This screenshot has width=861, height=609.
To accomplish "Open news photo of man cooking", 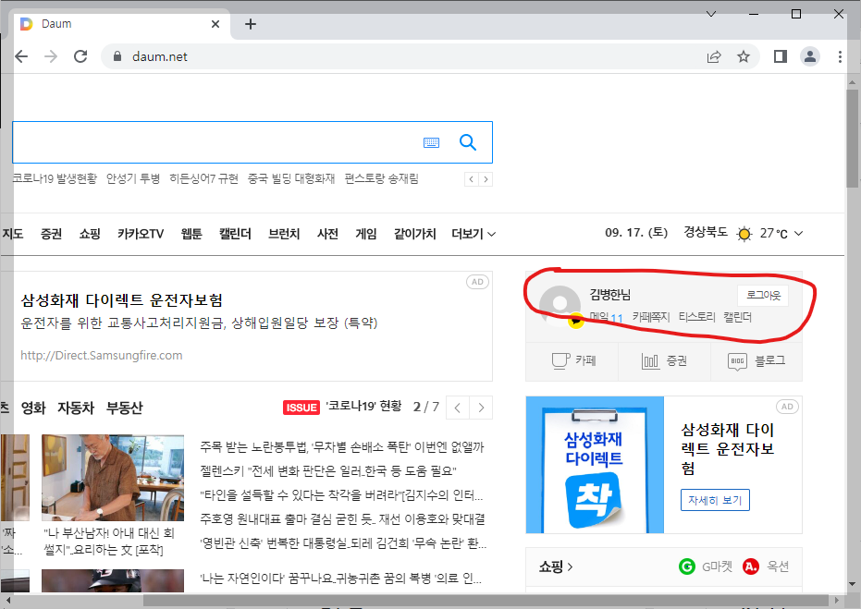I will point(113,478).
